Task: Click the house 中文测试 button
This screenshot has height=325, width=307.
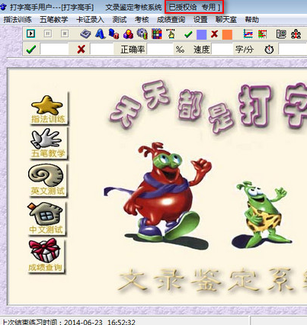Action: (x=46, y=218)
